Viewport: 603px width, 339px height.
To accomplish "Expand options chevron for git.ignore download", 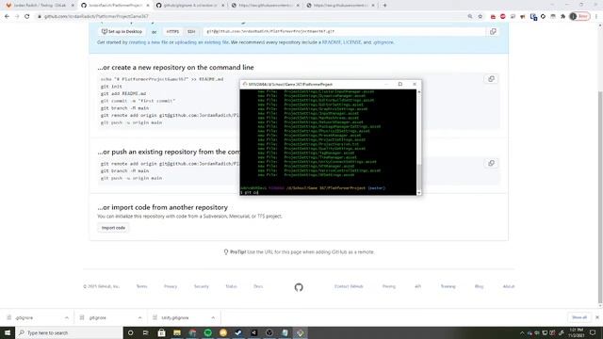I will 139,318.
